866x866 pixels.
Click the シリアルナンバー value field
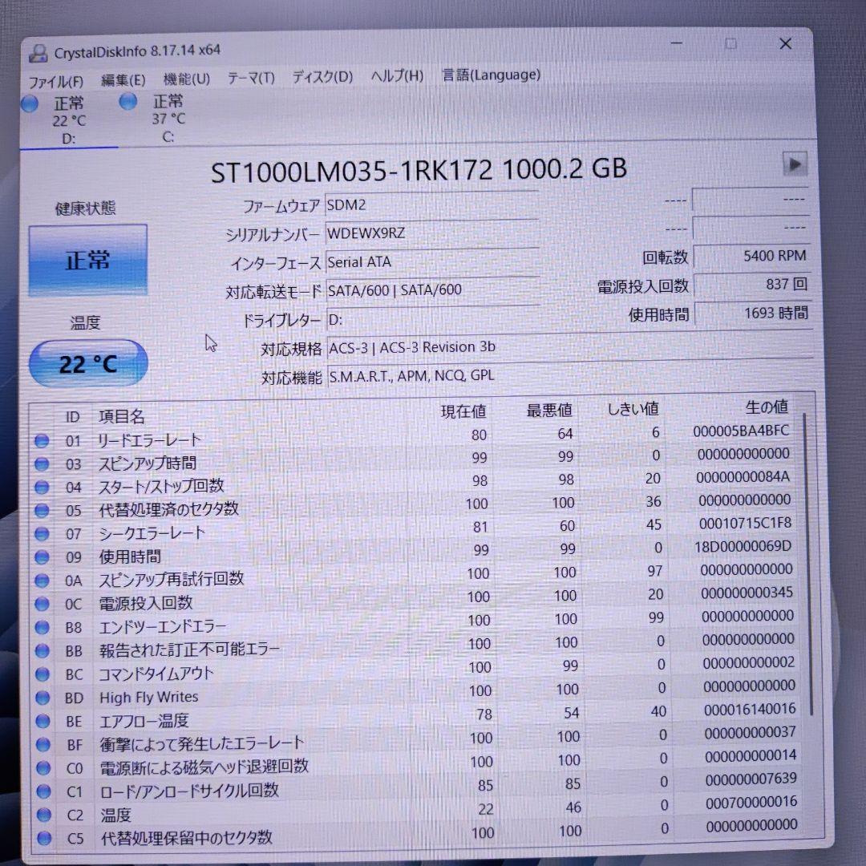[x=433, y=233]
